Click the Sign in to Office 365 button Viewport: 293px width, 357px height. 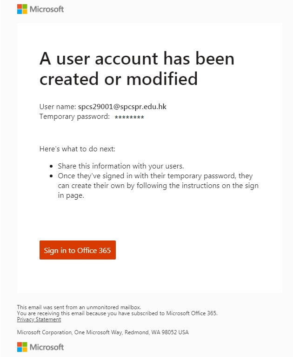coord(78,250)
